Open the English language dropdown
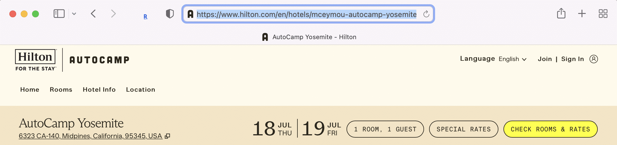Image resolution: width=617 pixels, height=145 pixels. (x=513, y=59)
